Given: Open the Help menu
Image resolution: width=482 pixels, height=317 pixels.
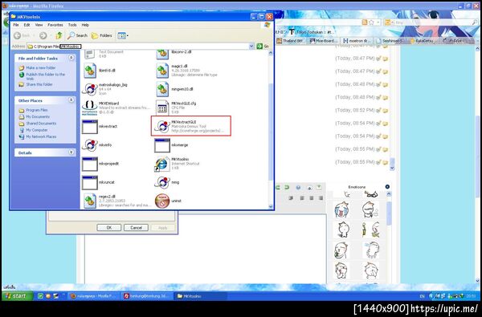Looking at the screenshot, I should (85, 25).
